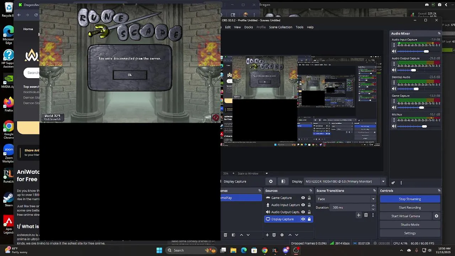Open advanced audio properties gears icon
This screenshot has width=455, height=256.
(x=393, y=183)
